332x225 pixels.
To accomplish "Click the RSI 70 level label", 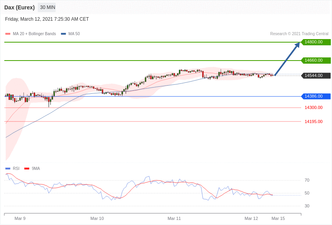I will pyautogui.click(x=307, y=180).
